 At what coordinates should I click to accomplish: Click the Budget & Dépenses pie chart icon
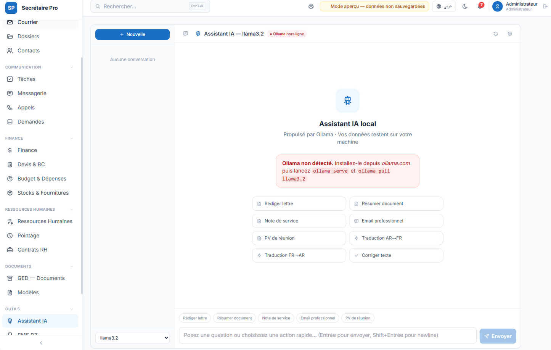[10, 179]
